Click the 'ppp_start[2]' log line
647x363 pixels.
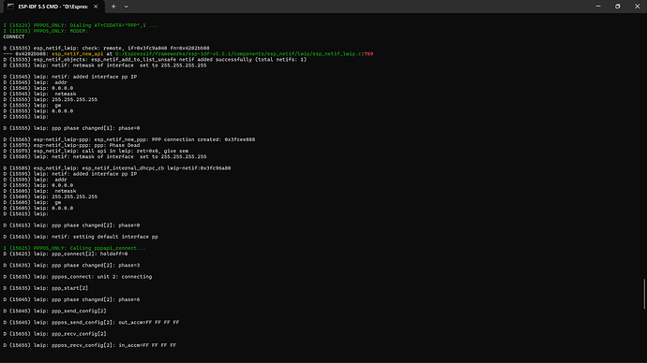tap(45, 288)
